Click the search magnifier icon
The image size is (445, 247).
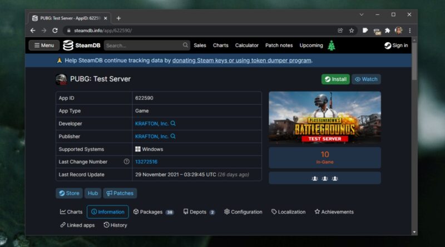185,45
